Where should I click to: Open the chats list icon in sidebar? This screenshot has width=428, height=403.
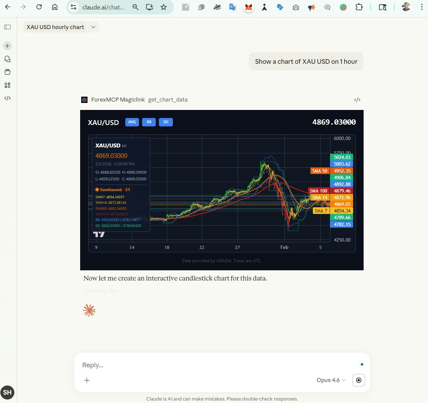coord(7,59)
